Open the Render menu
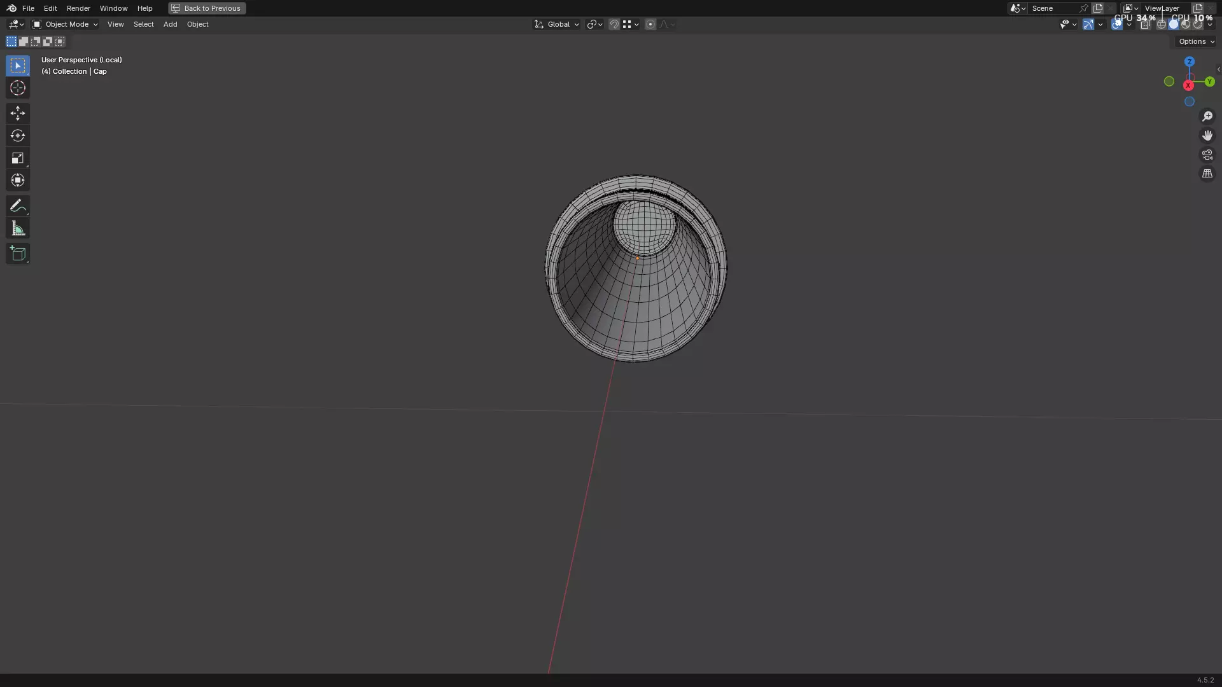 pos(78,8)
